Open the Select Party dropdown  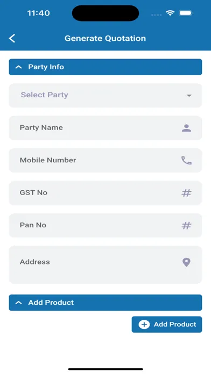105,96
